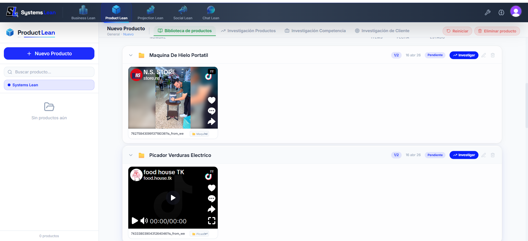The width and height of the screenshot is (528, 241).
Task: Open the Maquina folder dropdown on video card
Action: 199,134
